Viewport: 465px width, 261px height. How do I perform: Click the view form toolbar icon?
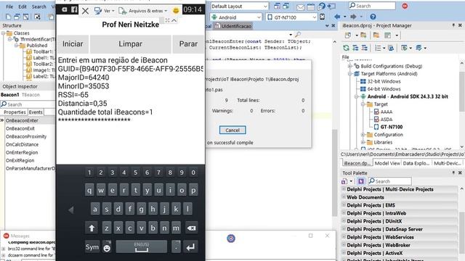pyautogui.click(x=26, y=17)
